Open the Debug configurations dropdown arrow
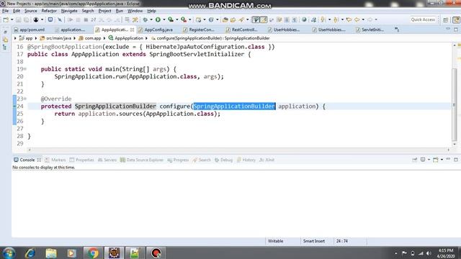This screenshot has height=259, width=461. 151,19
